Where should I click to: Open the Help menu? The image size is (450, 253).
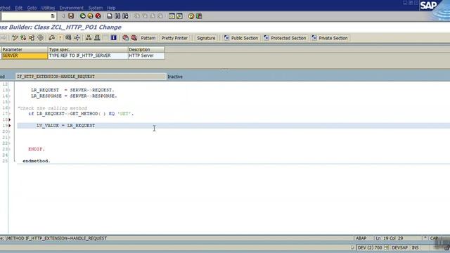point(111,8)
